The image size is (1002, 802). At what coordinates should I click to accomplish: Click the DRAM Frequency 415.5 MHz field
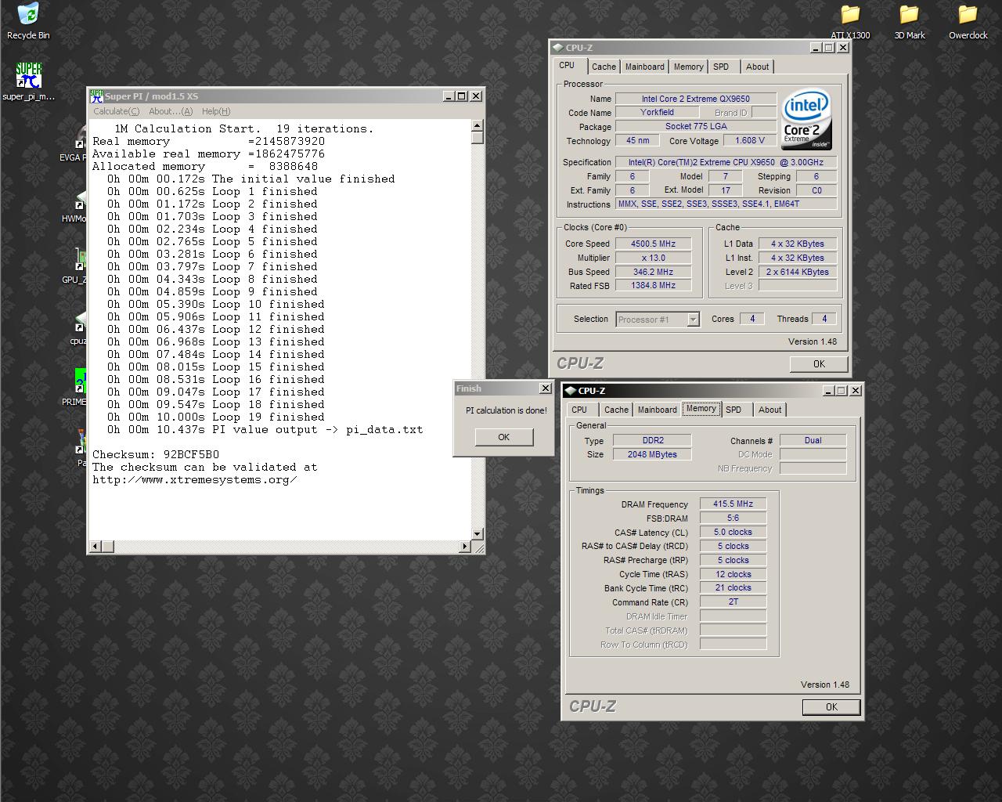[x=733, y=504]
